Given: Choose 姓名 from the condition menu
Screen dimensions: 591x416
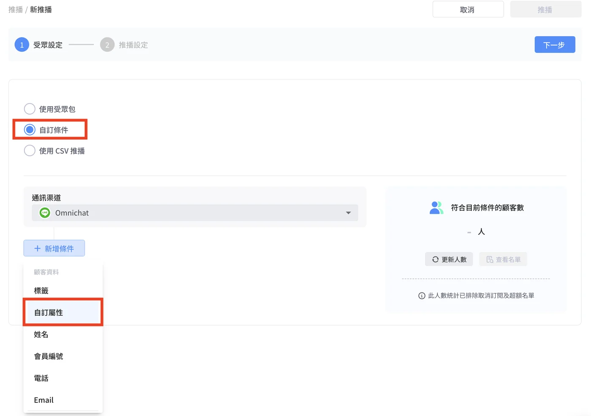Looking at the screenshot, I should click(x=63, y=335).
